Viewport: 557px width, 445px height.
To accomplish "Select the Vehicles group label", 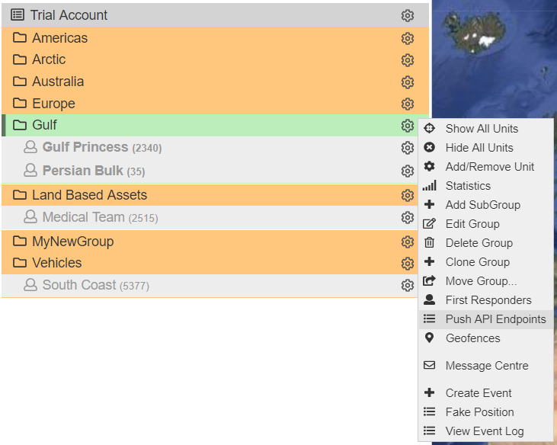I will pos(57,263).
